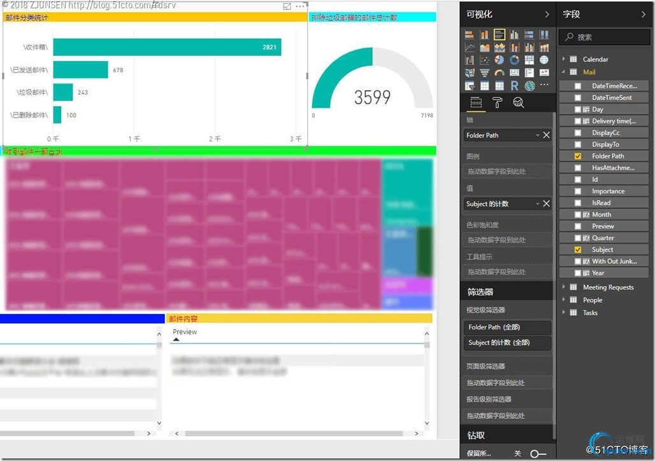The width and height of the screenshot is (655, 461).
Task: Select the filled map visual
Action: 470,73
